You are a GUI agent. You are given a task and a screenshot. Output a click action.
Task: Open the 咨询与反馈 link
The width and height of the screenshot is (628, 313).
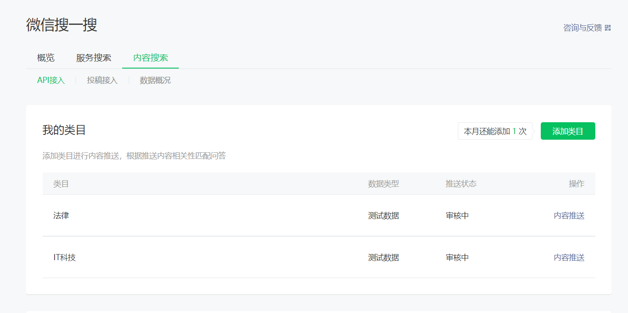(x=582, y=28)
